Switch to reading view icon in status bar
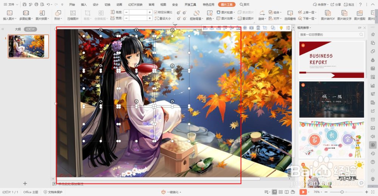 click(287, 192)
